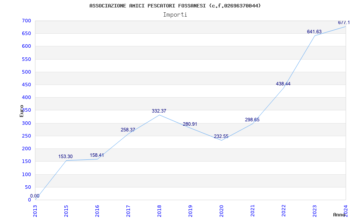Select the 298.65 data label

point(252,120)
